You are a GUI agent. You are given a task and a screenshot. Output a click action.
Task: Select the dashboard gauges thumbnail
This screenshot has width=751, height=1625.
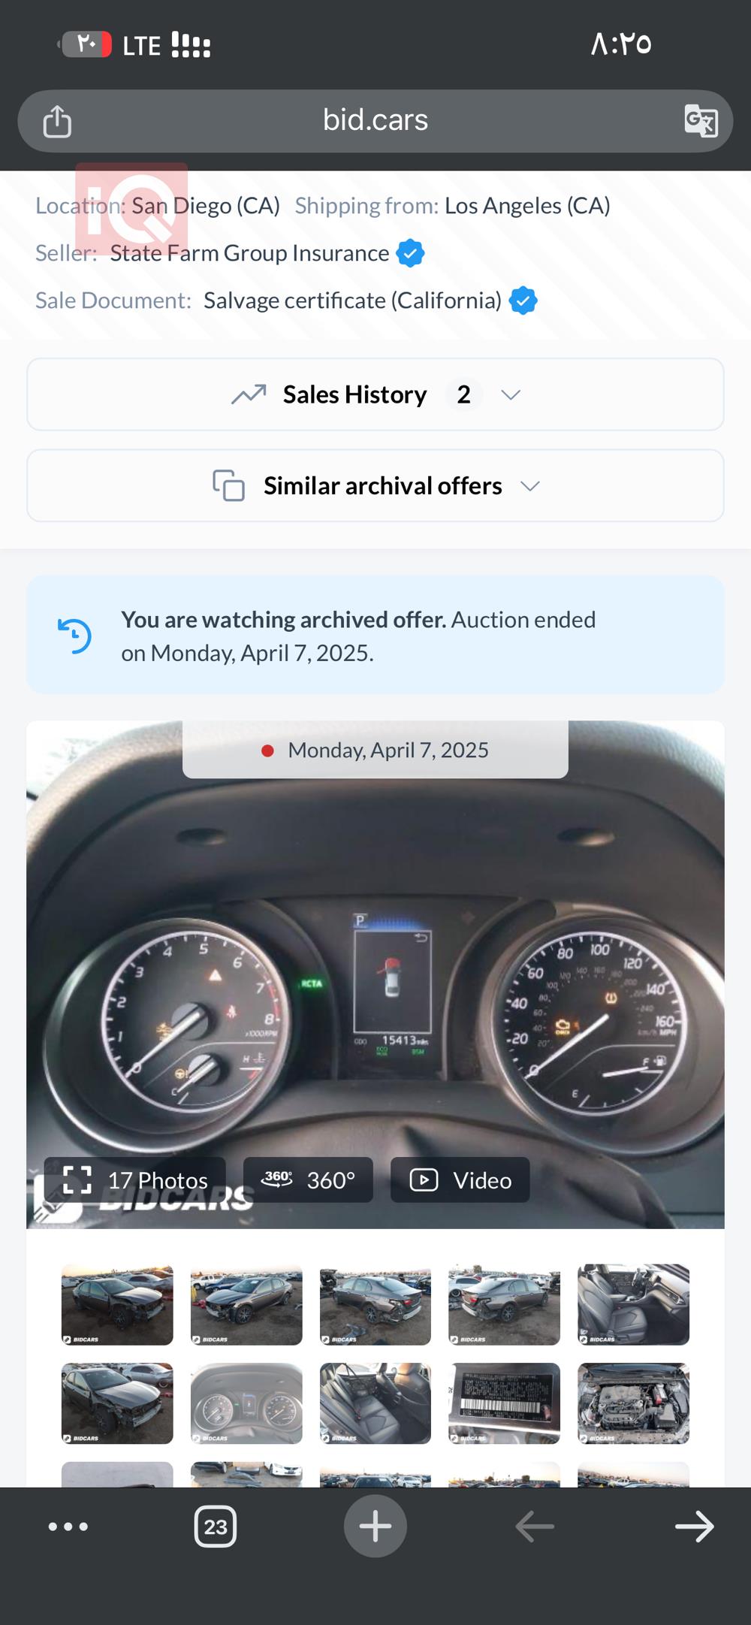[246, 1403]
